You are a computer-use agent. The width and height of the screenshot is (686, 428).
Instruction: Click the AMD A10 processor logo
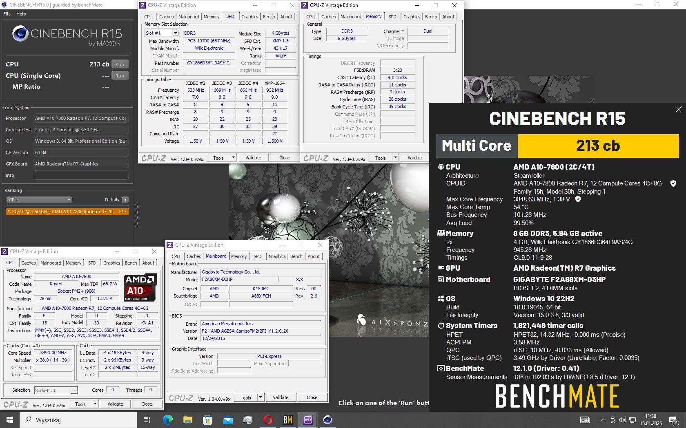pyautogui.click(x=140, y=287)
